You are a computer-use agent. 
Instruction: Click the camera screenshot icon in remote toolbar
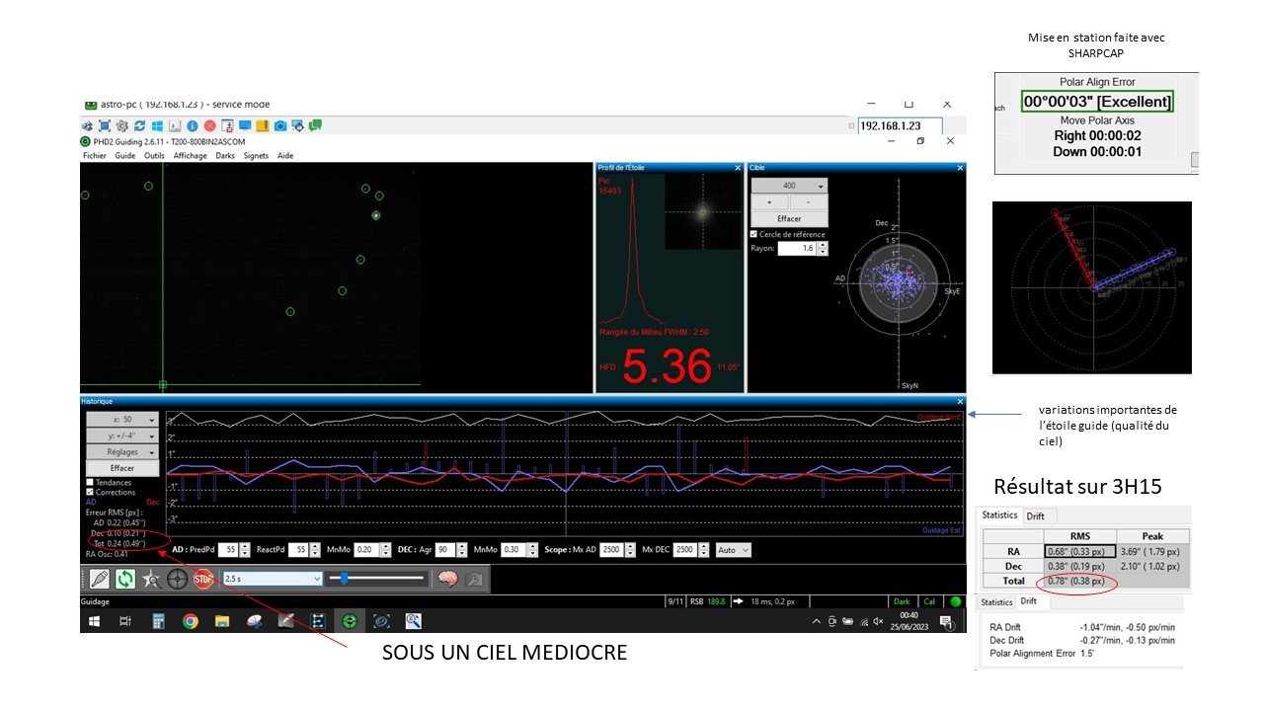[280, 125]
